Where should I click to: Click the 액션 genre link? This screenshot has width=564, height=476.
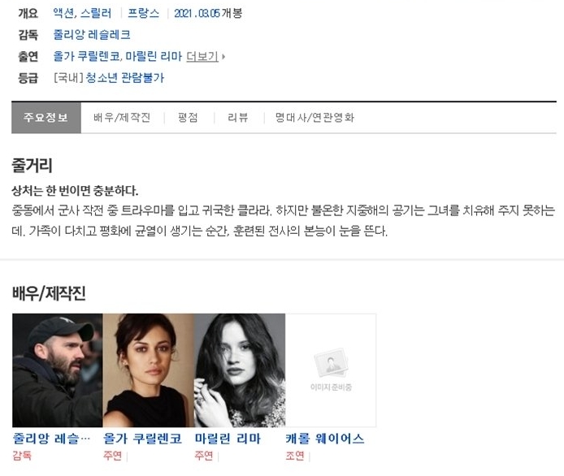pos(63,13)
